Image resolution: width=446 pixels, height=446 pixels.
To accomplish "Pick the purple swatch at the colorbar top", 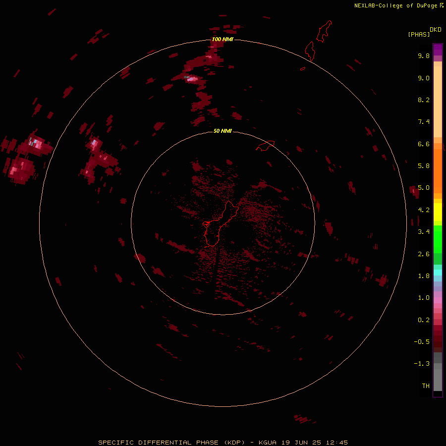I will pos(438,50).
